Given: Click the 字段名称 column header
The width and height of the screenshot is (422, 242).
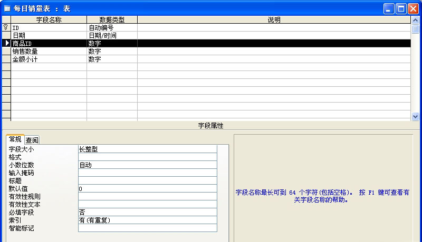Looking at the screenshot, I should 49,19.
